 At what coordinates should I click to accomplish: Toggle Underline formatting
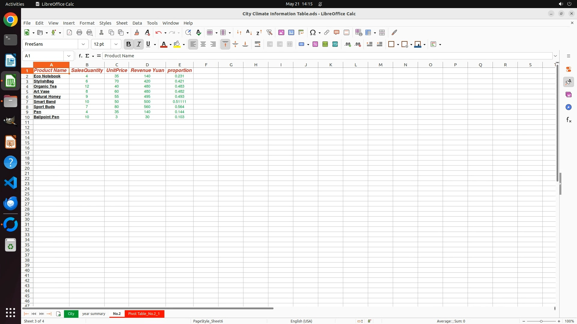tap(148, 44)
